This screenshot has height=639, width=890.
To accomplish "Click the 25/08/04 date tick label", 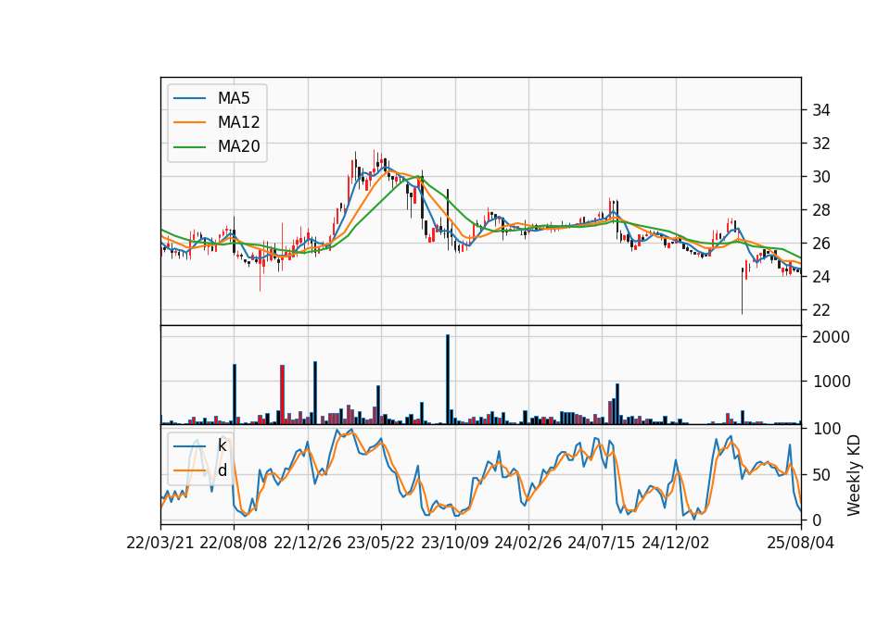I will point(800,543).
